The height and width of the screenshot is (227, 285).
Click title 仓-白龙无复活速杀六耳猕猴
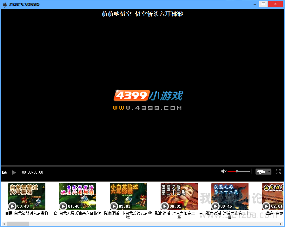77,213
